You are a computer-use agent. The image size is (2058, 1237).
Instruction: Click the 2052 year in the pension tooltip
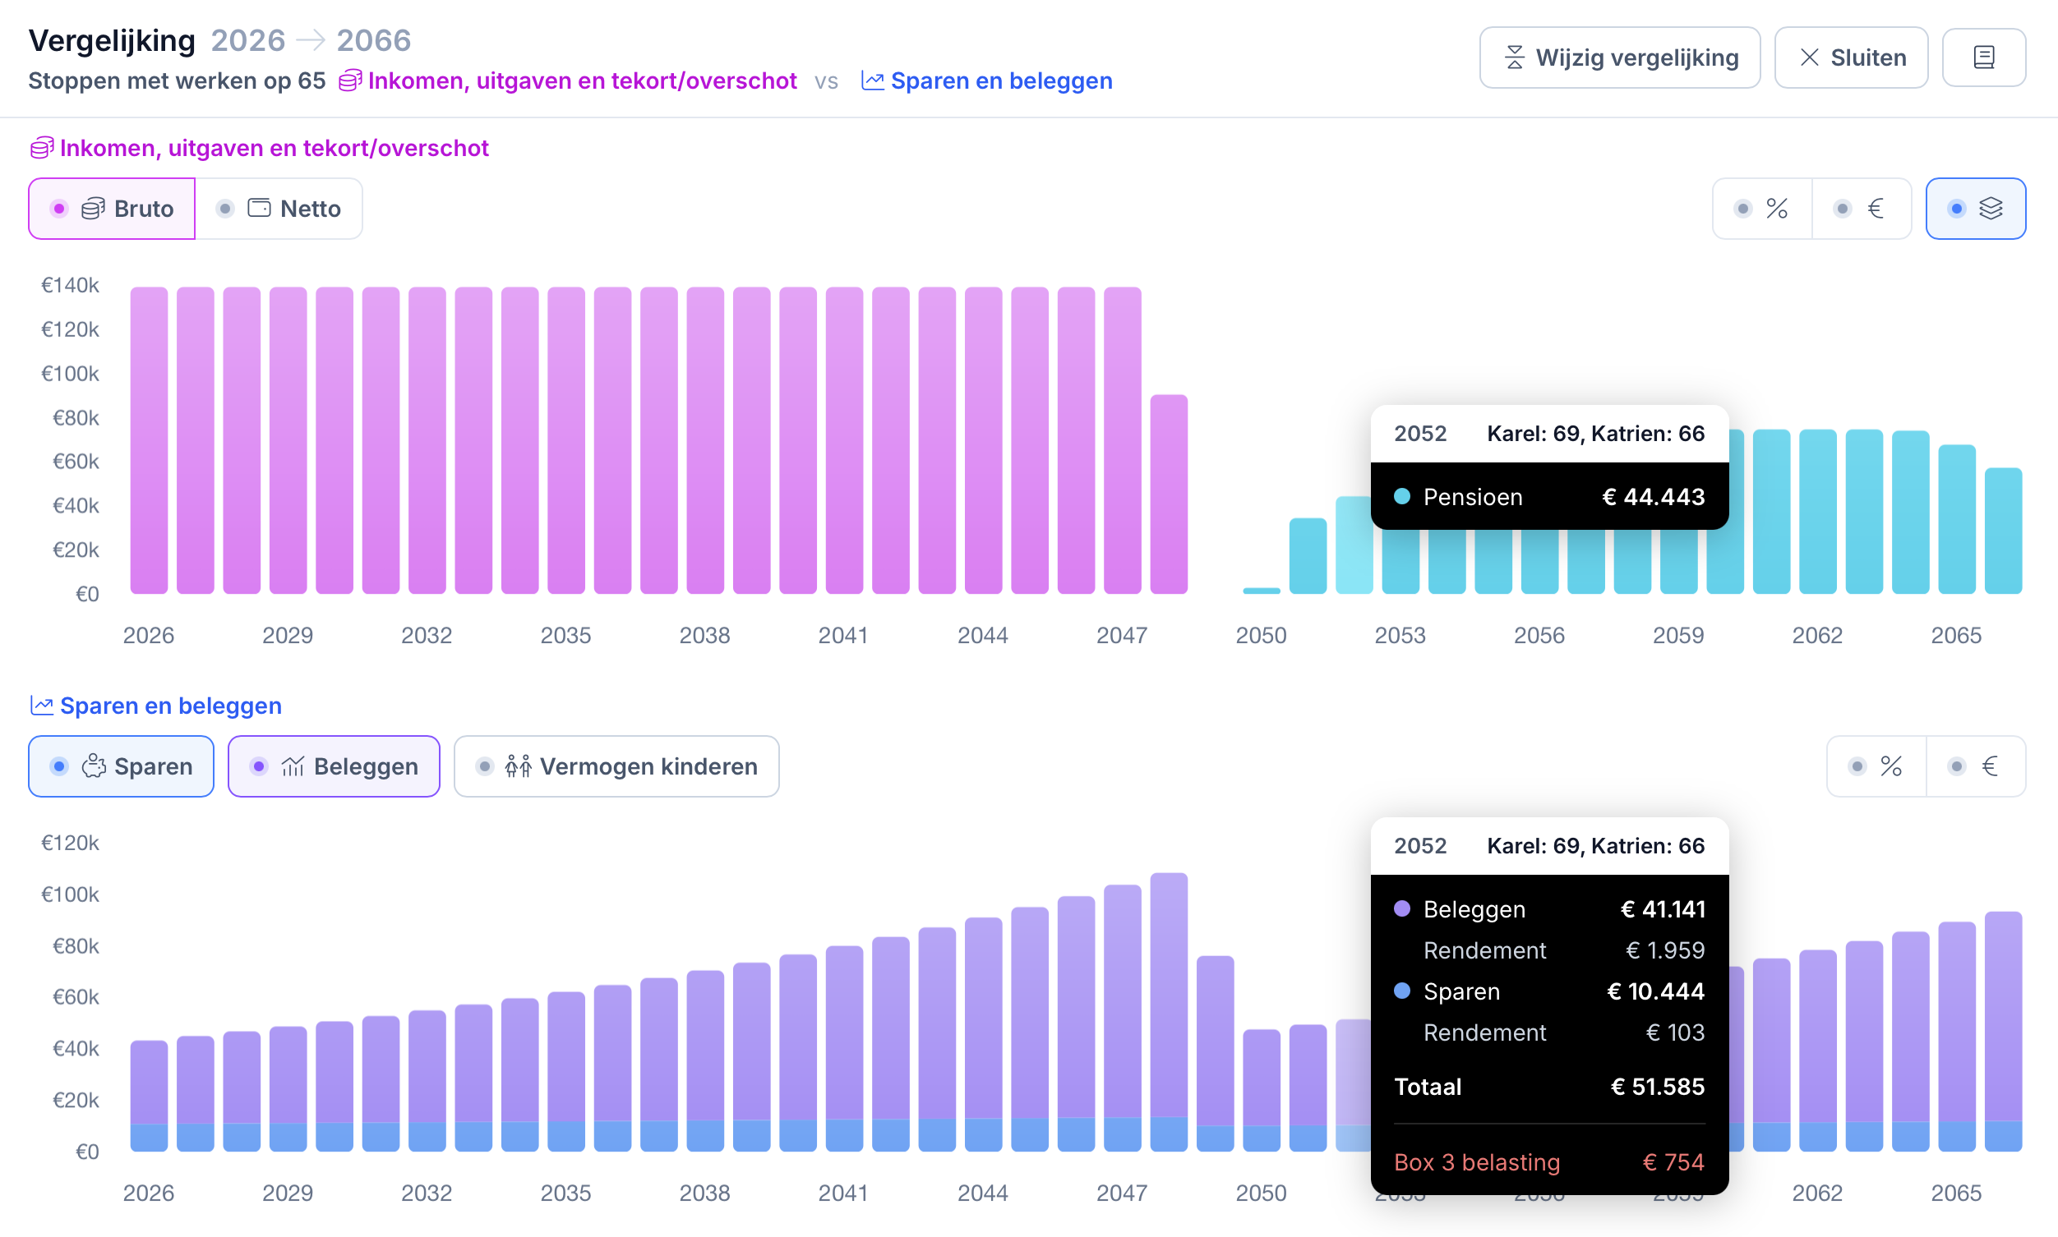[1421, 434]
